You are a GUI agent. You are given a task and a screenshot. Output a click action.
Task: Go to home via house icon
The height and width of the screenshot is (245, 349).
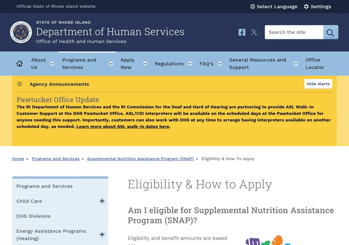pos(19,64)
